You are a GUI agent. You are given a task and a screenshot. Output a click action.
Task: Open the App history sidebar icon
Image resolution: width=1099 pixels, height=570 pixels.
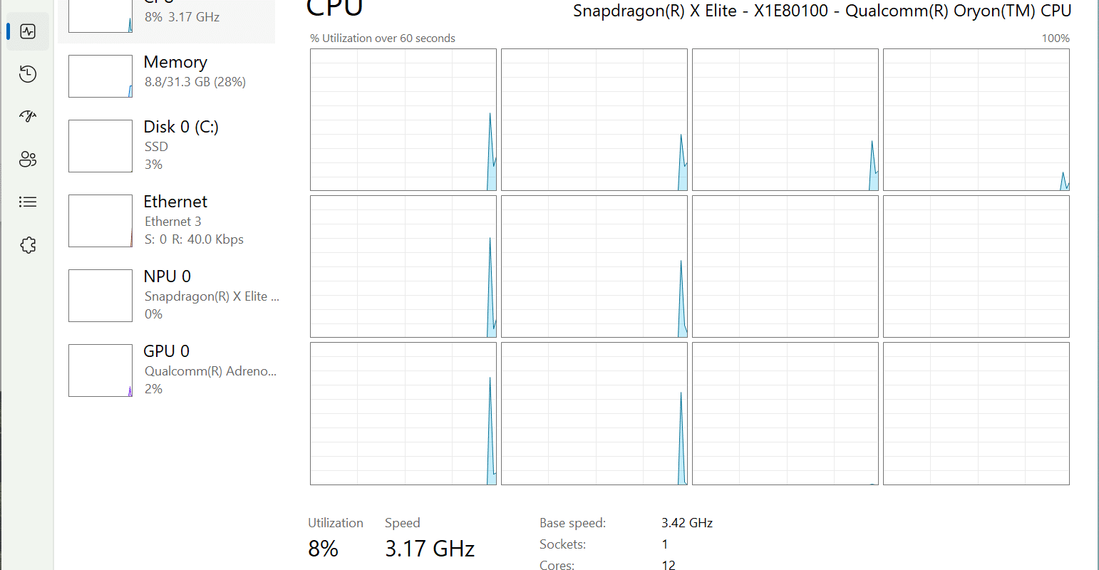[x=28, y=74]
